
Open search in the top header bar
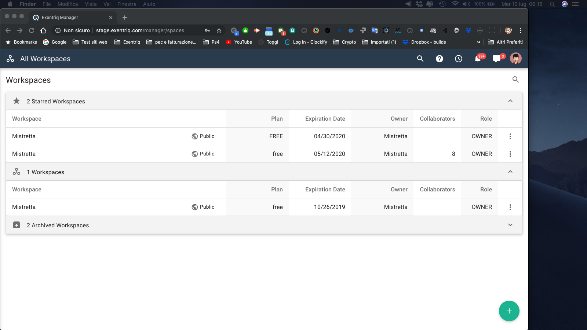420,59
